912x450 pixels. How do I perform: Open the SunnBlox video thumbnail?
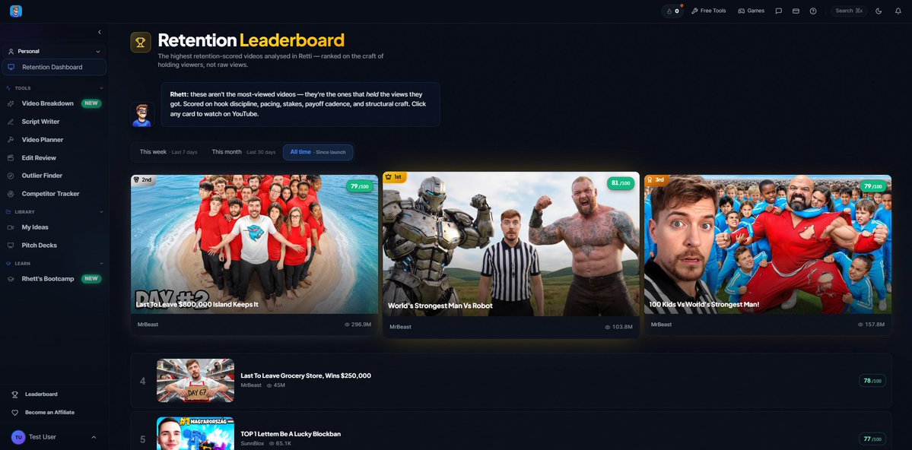(195, 433)
